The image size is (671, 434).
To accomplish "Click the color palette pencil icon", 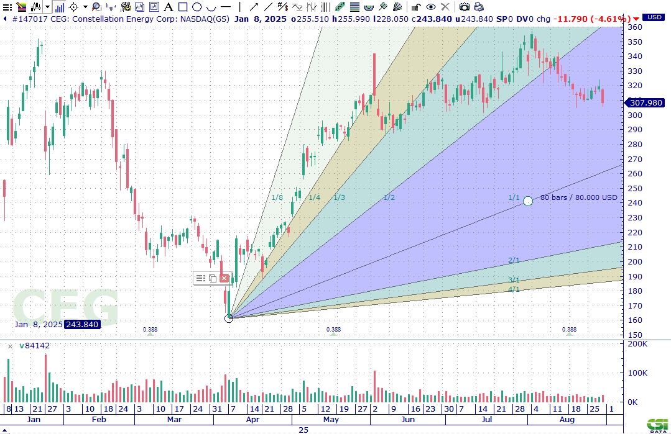I will point(21,7).
